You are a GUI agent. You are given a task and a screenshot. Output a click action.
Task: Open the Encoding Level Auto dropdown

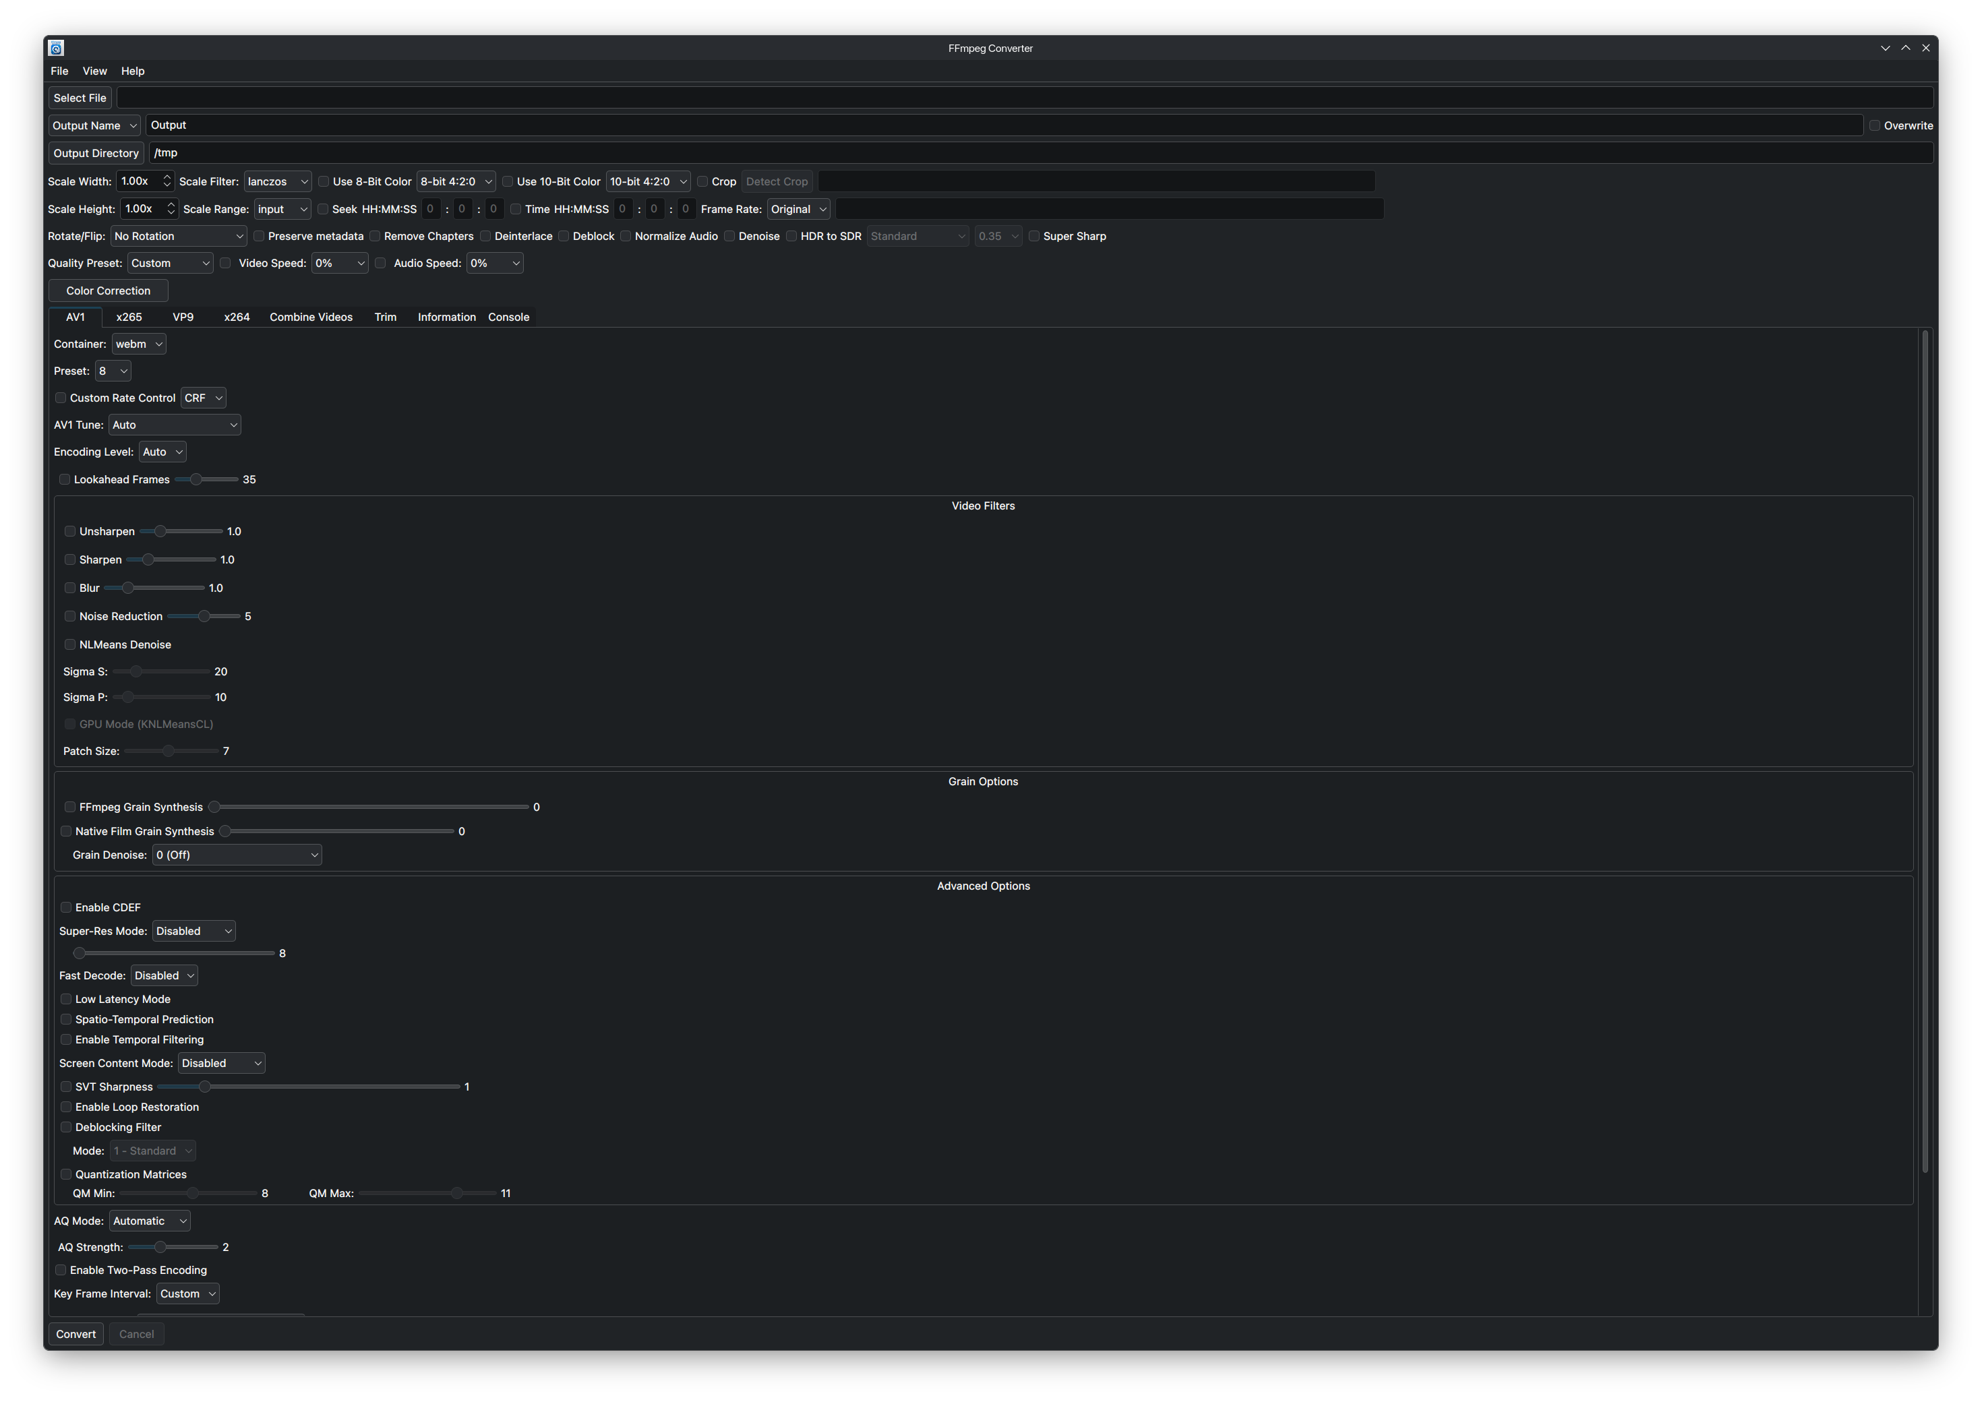pyautogui.click(x=162, y=452)
